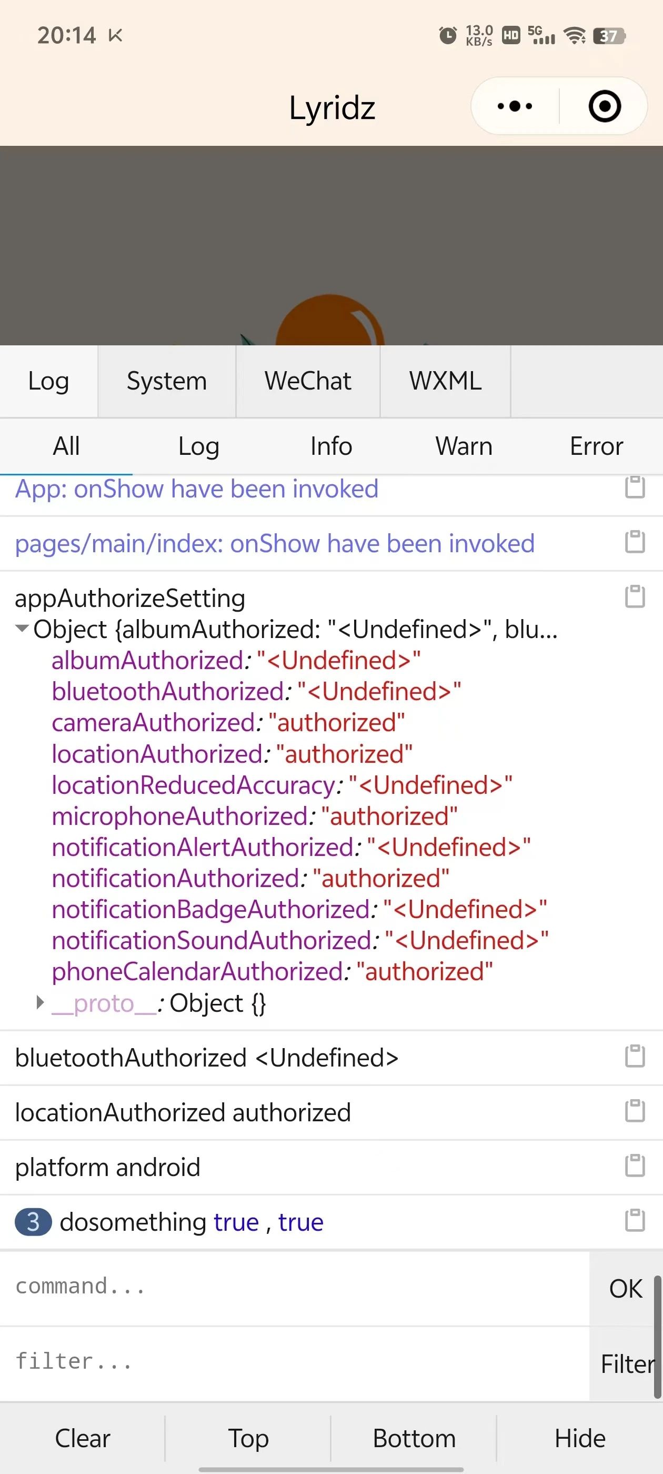Focus the command input field
The width and height of the screenshot is (663, 1474).
point(294,1288)
